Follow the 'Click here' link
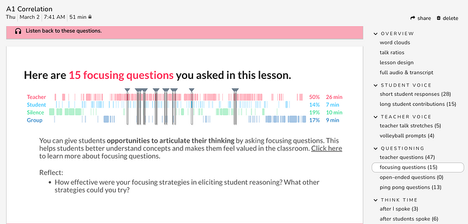Screen dimensions: 468x224 (326, 148)
